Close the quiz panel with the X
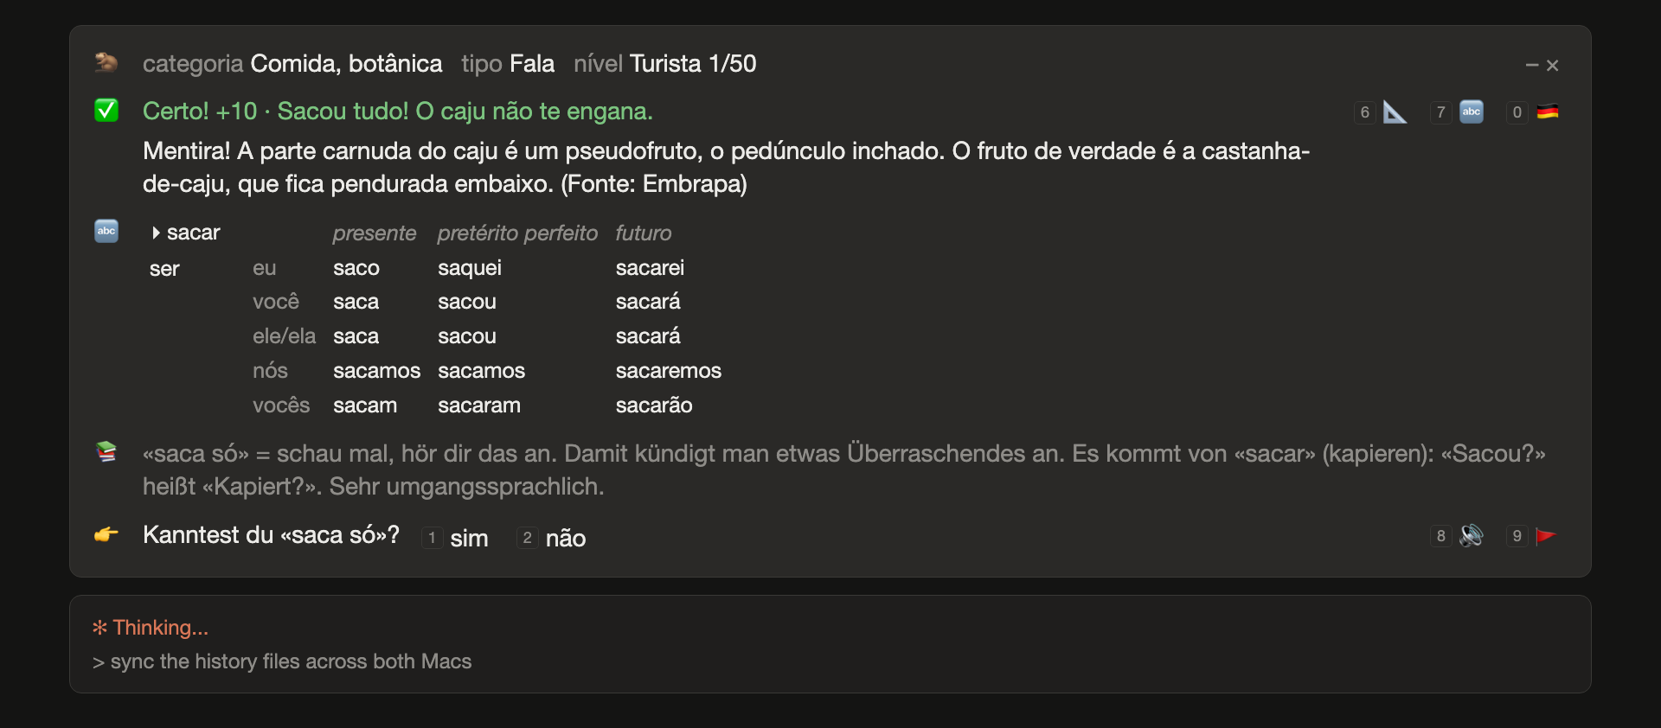The height and width of the screenshot is (728, 1661). point(1553,65)
